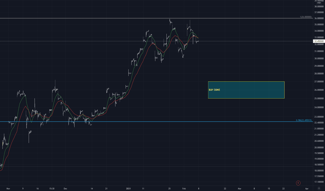Click the 15:30 label on time axis
This screenshot has width=325, height=191.
pyautogui.click(x=52, y=189)
